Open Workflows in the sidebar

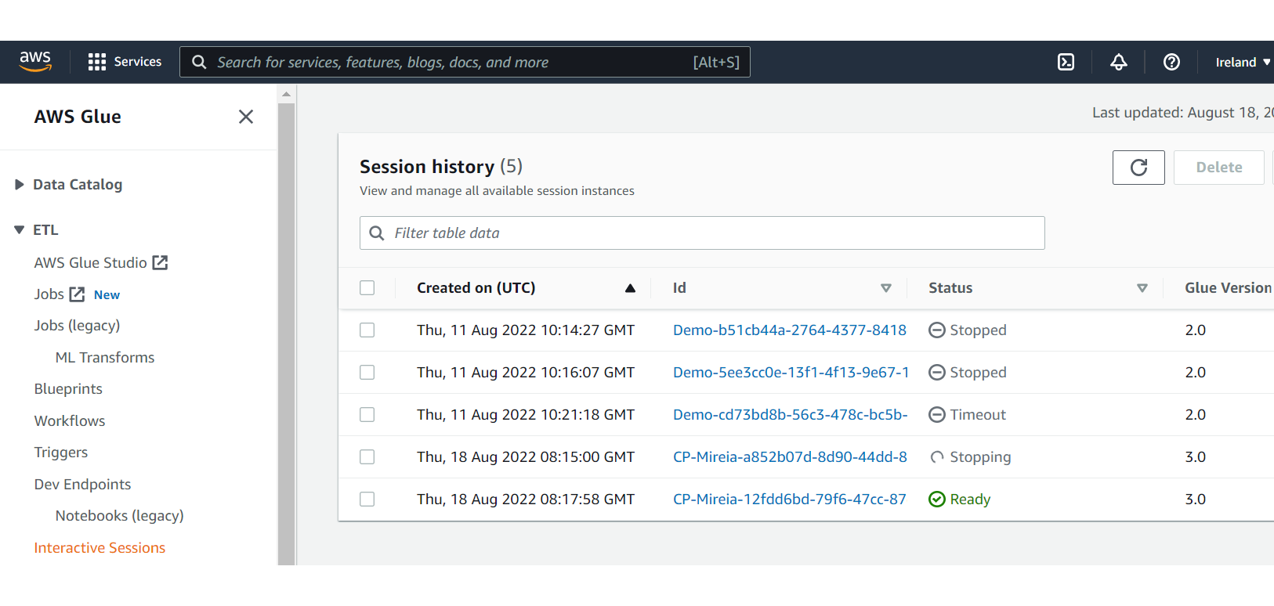coord(70,421)
